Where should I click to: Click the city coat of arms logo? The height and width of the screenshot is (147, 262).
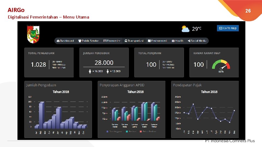pyautogui.click(x=33, y=34)
